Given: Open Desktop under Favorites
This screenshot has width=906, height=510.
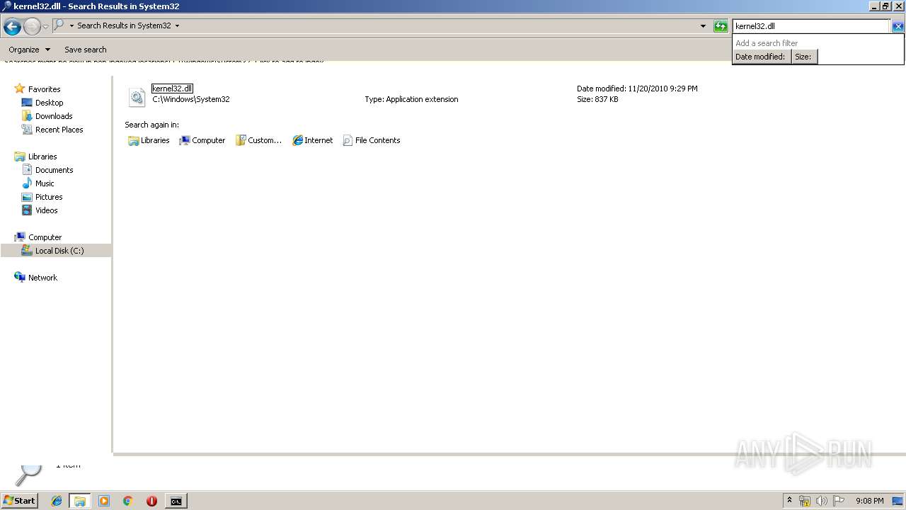Looking at the screenshot, I should 49,103.
